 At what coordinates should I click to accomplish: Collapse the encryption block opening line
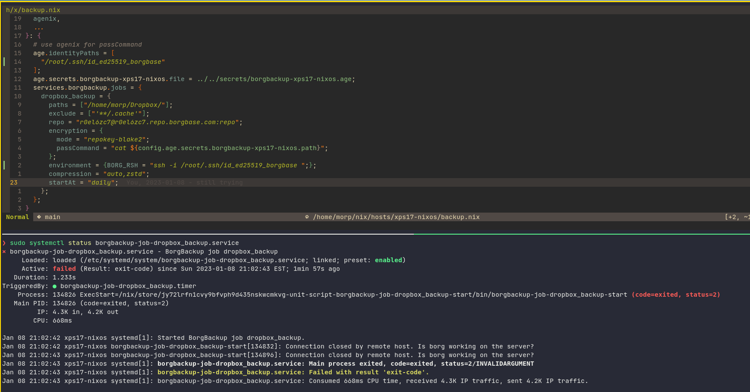(x=101, y=131)
